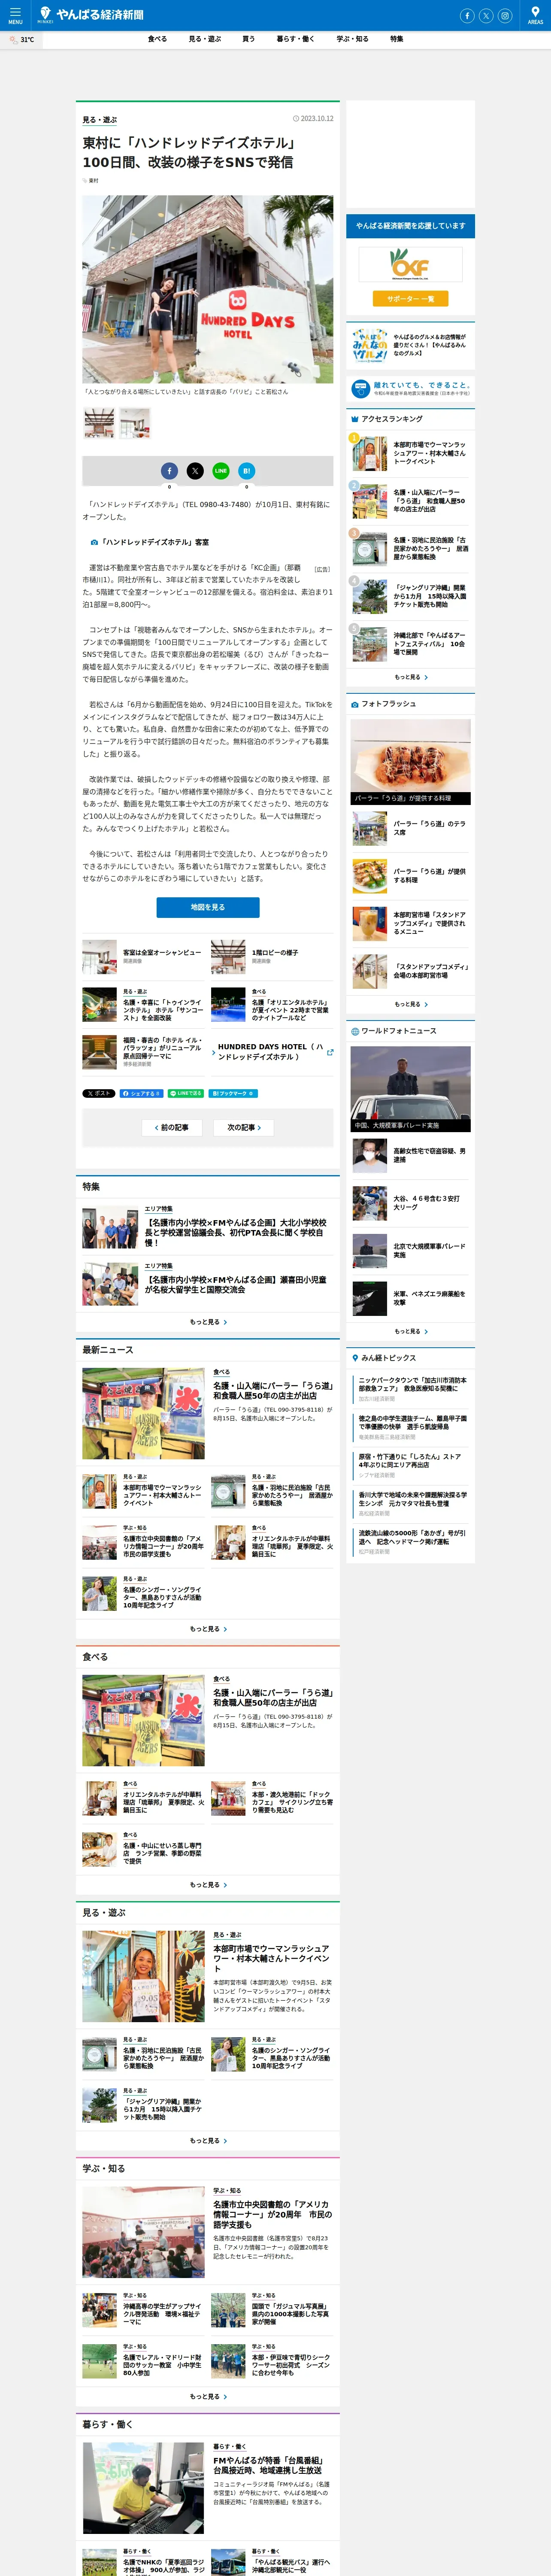The image size is (551, 2576).
Task: Click the 東村 tag icon under headline
Action: click(85, 181)
